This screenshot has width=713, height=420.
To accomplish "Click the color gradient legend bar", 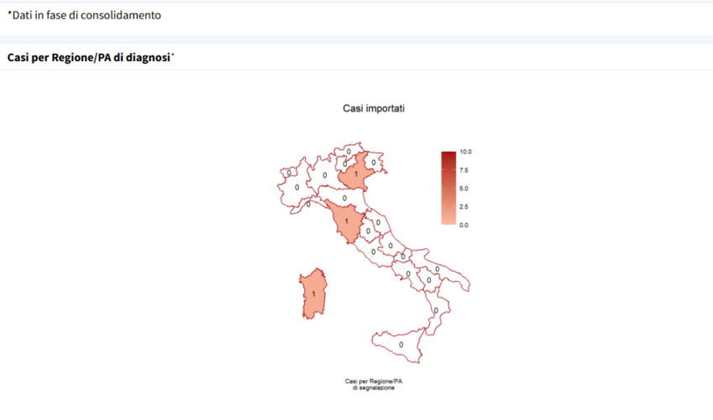I will point(448,188).
